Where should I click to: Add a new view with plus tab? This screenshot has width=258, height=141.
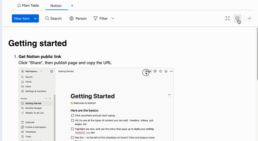click(x=72, y=5)
